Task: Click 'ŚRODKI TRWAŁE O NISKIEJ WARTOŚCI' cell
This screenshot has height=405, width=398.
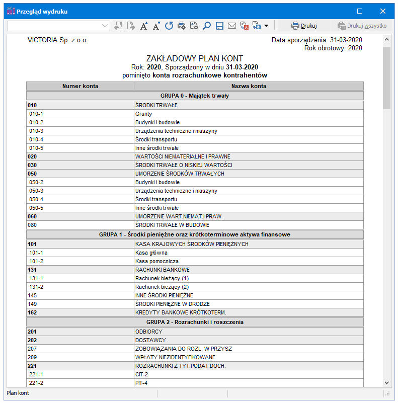Action: [x=249, y=165]
